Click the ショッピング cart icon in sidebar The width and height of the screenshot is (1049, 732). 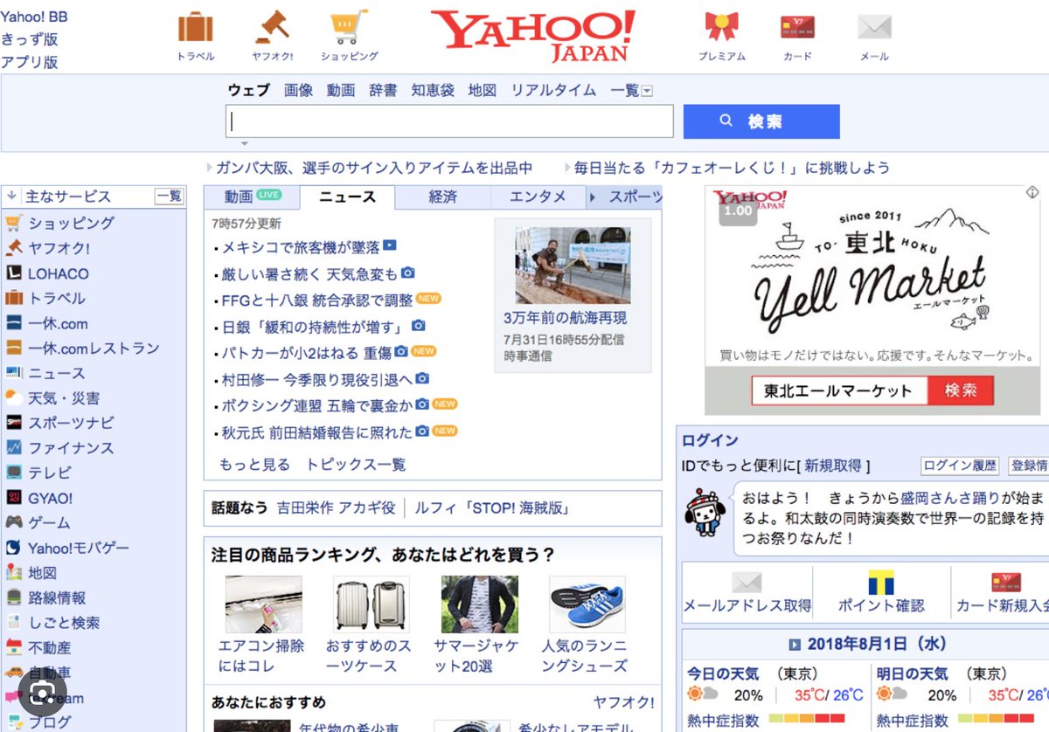(13, 223)
